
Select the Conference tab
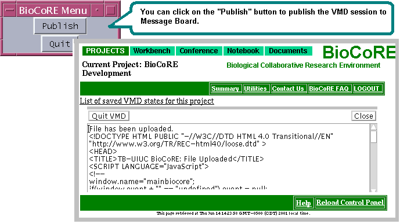click(x=199, y=51)
